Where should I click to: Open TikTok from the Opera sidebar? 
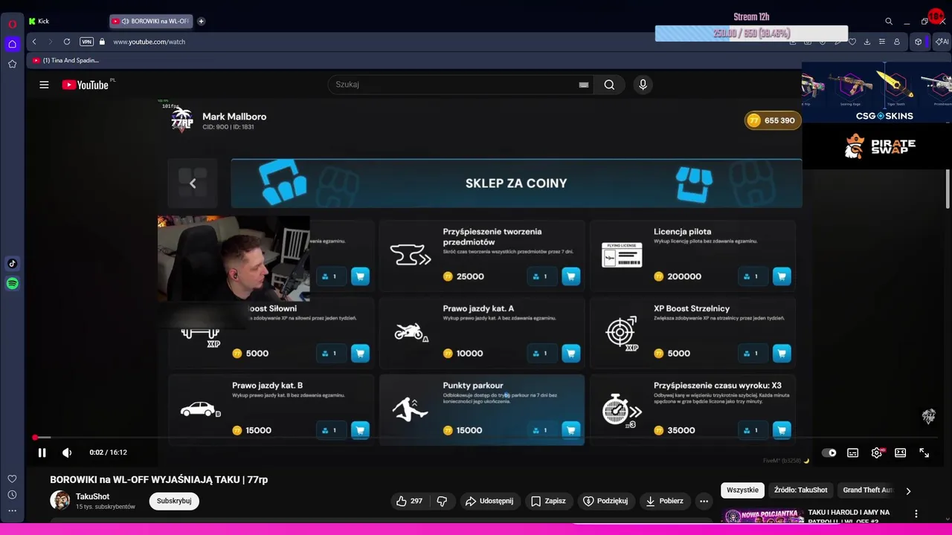[12, 263]
